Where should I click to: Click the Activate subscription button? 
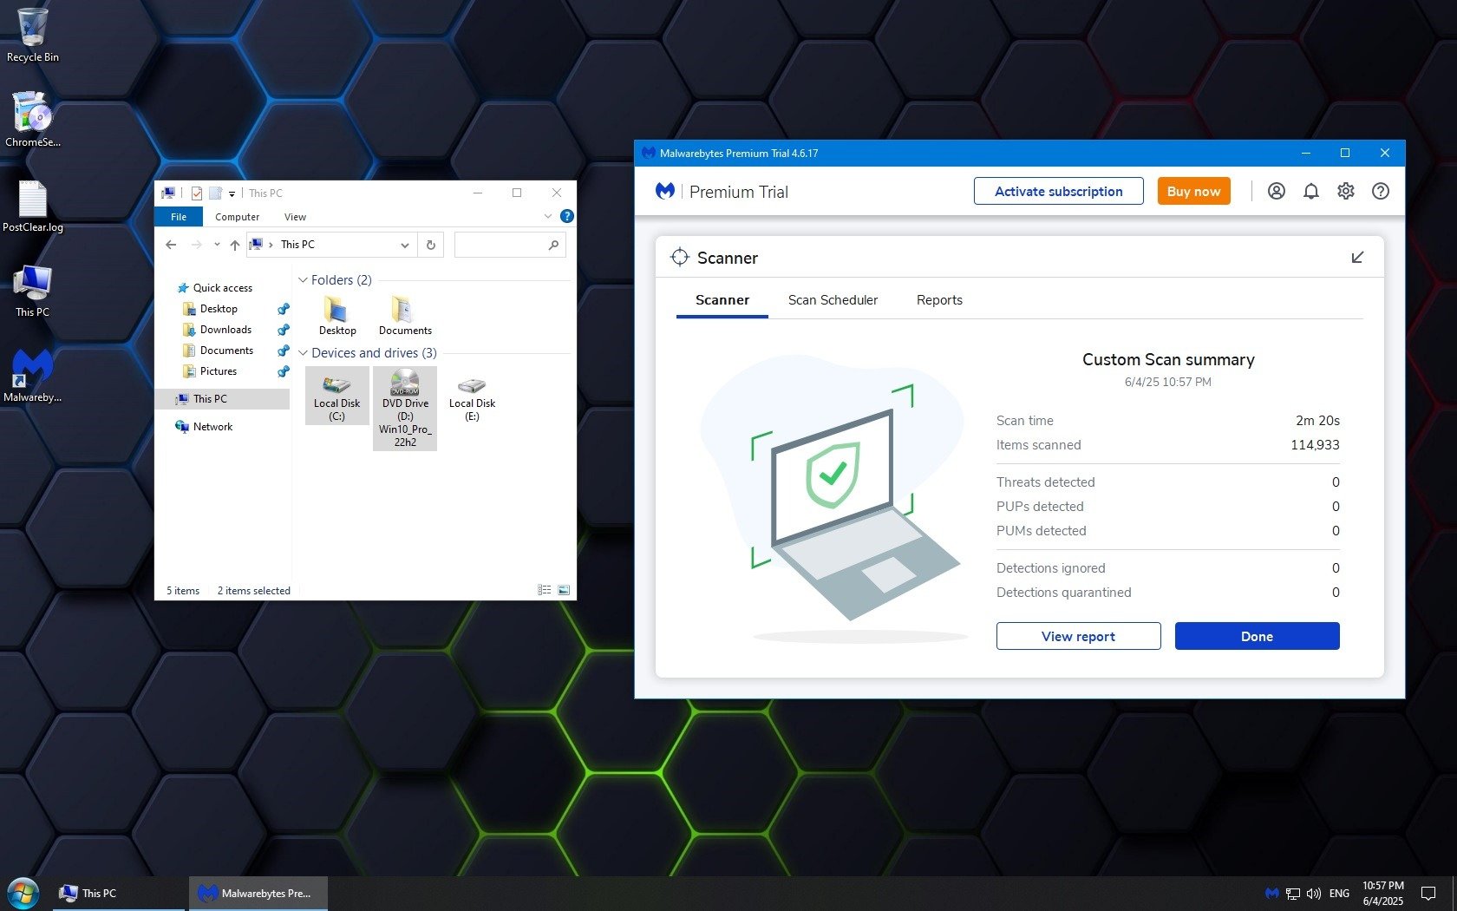point(1057,192)
